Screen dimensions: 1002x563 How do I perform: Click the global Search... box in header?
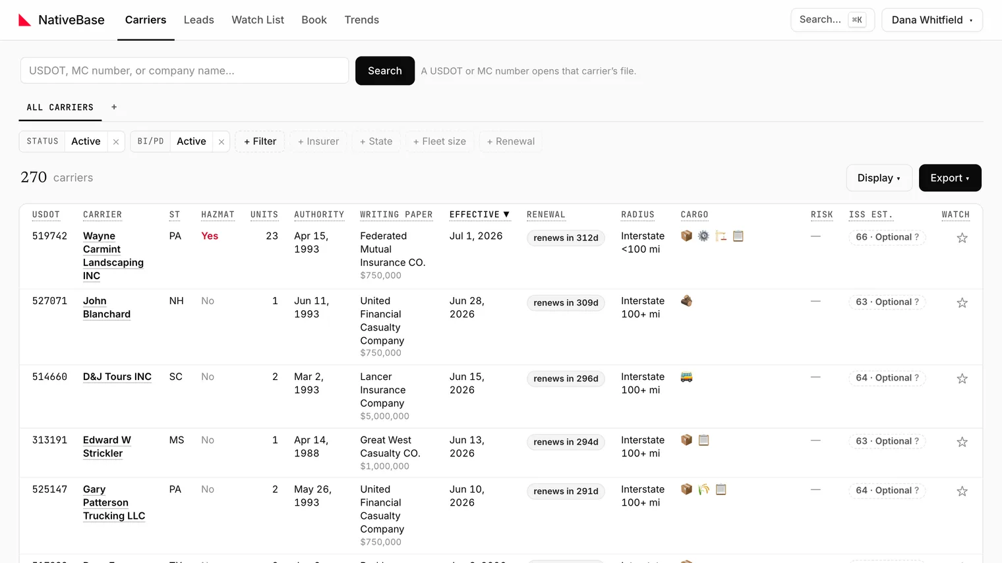(833, 20)
